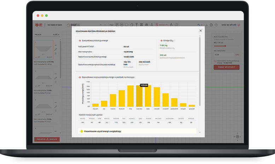This screenshot has width=275, height=164.
Task: Close the estimated energy production dialog
Action: coord(200,31)
